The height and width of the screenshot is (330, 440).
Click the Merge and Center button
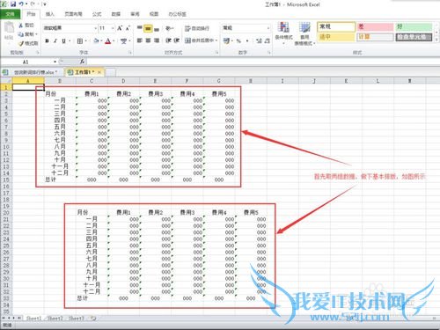(200, 40)
